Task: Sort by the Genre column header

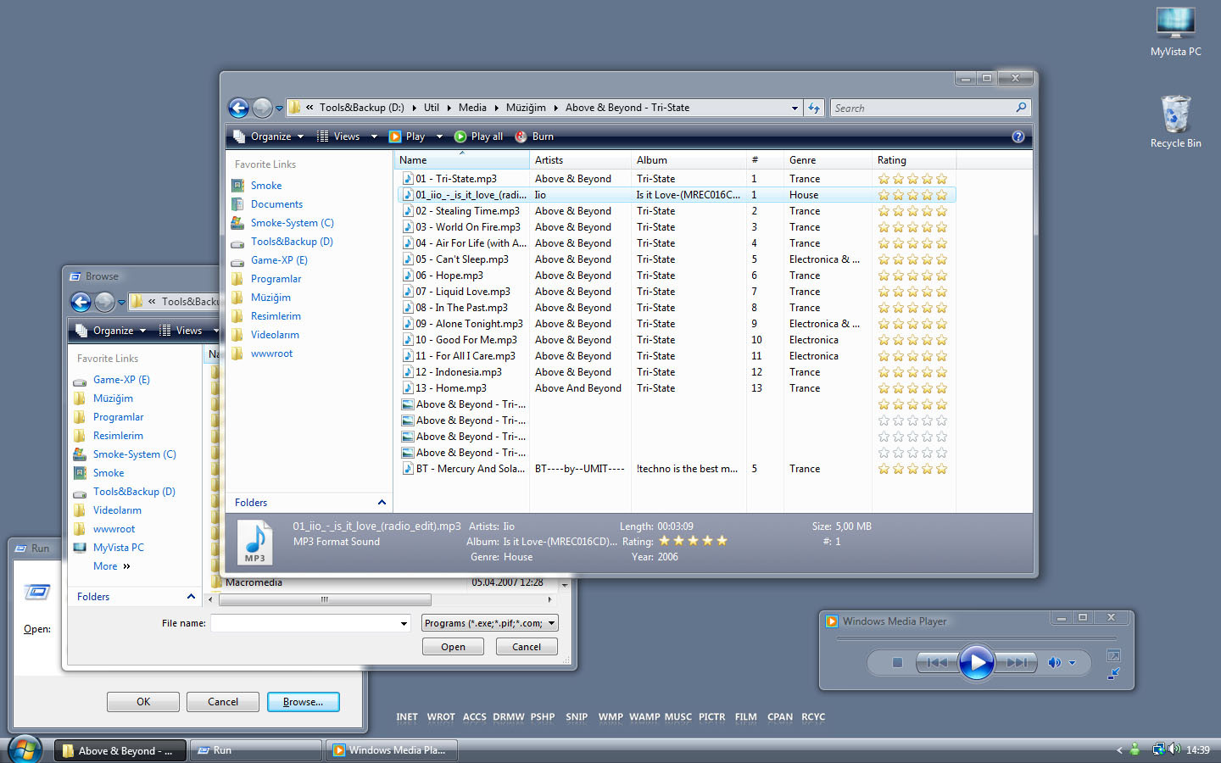Action: click(828, 160)
